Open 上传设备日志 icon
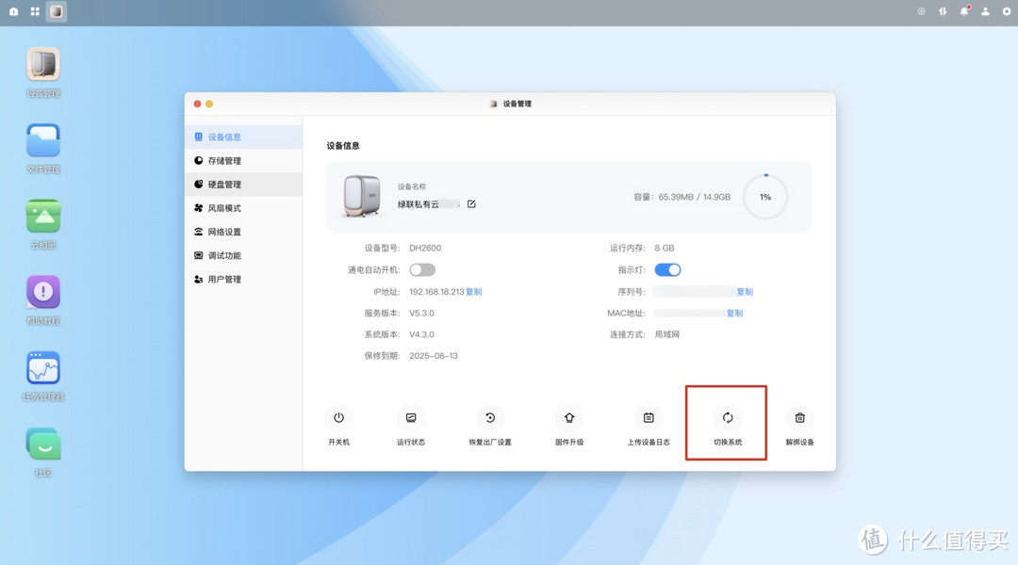Screen dimensions: 1018x565 point(648,417)
